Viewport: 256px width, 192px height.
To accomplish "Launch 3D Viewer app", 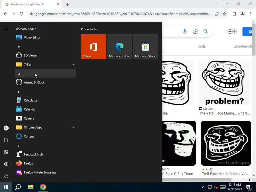I will pyautogui.click(x=46, y=55).
